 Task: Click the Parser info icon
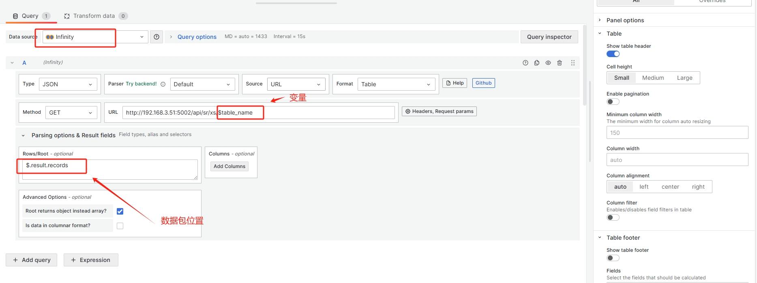tap(163, 84)
